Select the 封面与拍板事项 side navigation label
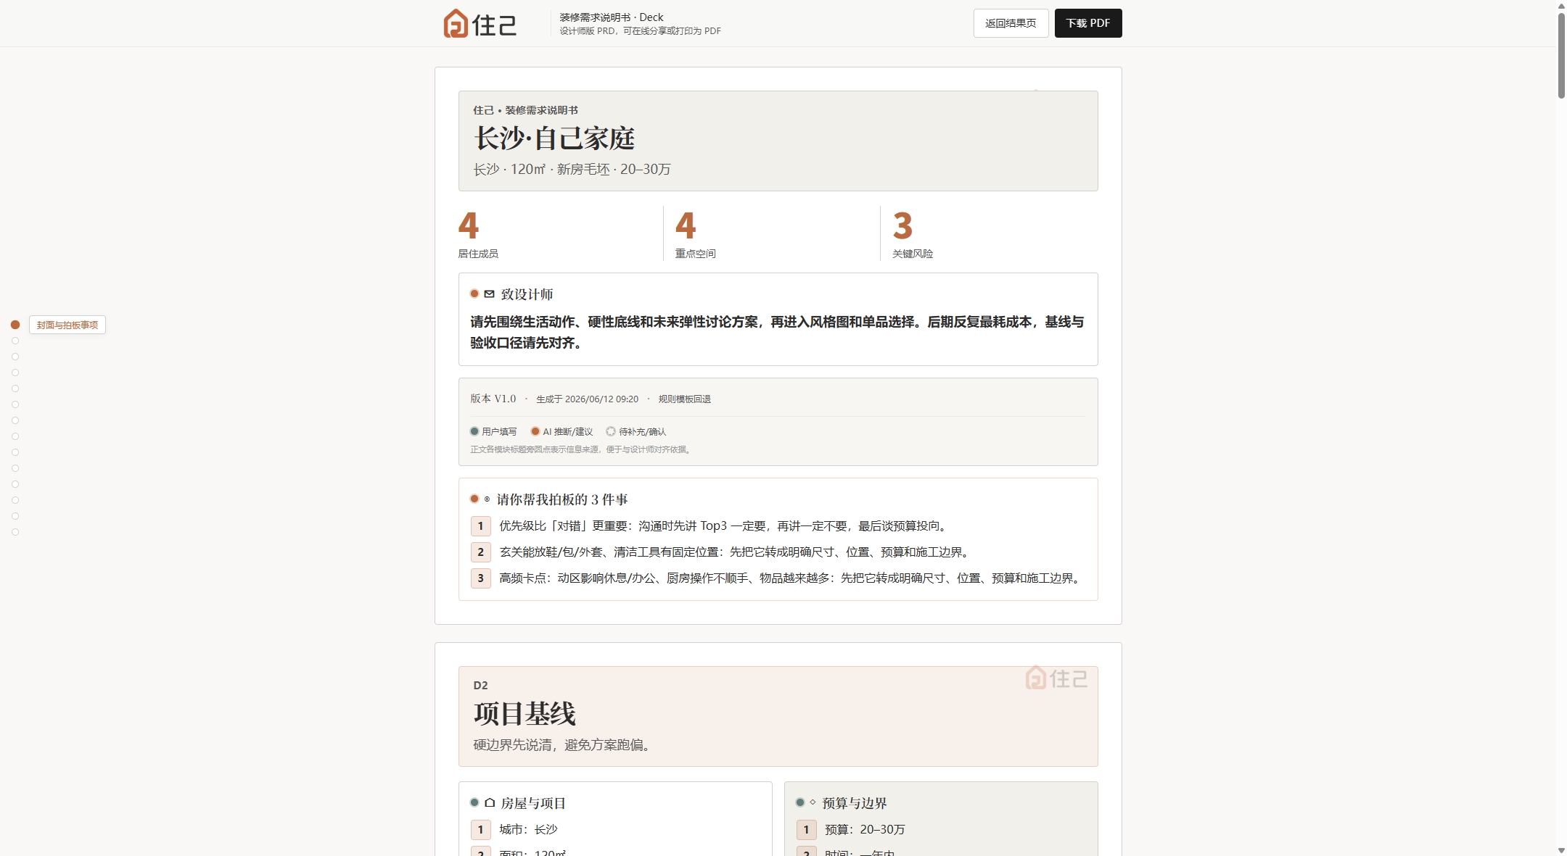 pos(67,325)
